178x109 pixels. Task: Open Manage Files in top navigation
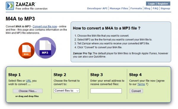(x=119, y=8)
